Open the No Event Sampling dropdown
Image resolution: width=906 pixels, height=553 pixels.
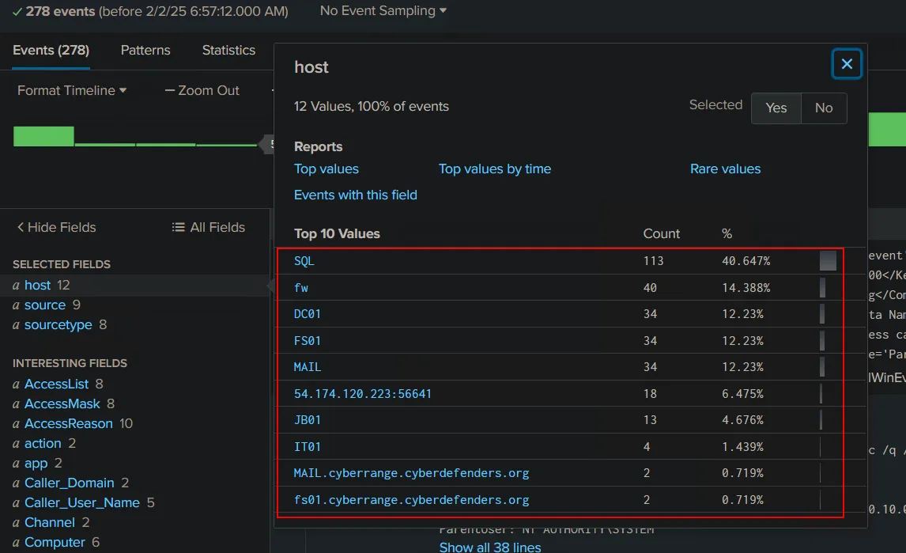click(x=383, y=11)
